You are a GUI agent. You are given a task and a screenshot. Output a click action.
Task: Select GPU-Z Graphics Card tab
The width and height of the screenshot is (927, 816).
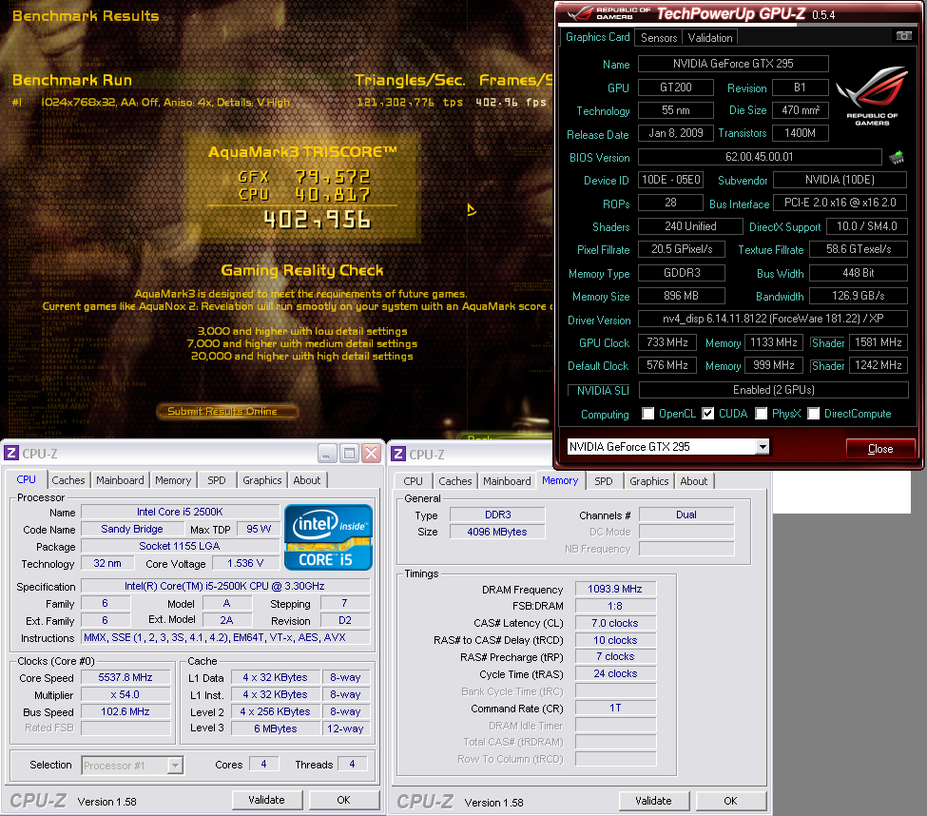pyautogui.click(x=597, y=37)
